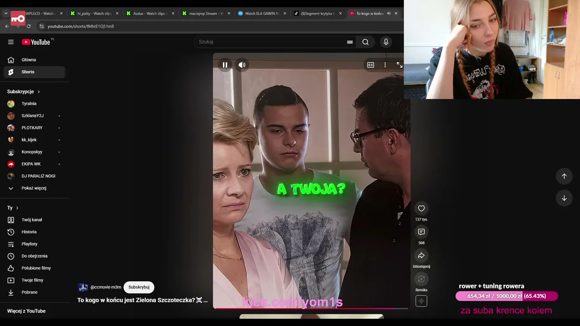Select Shorts in the sidebar

point(34,72)
